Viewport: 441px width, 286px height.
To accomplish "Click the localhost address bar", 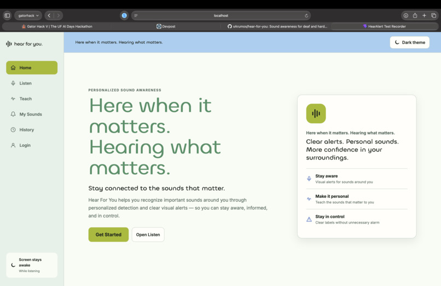I will (x=221, y=15).
